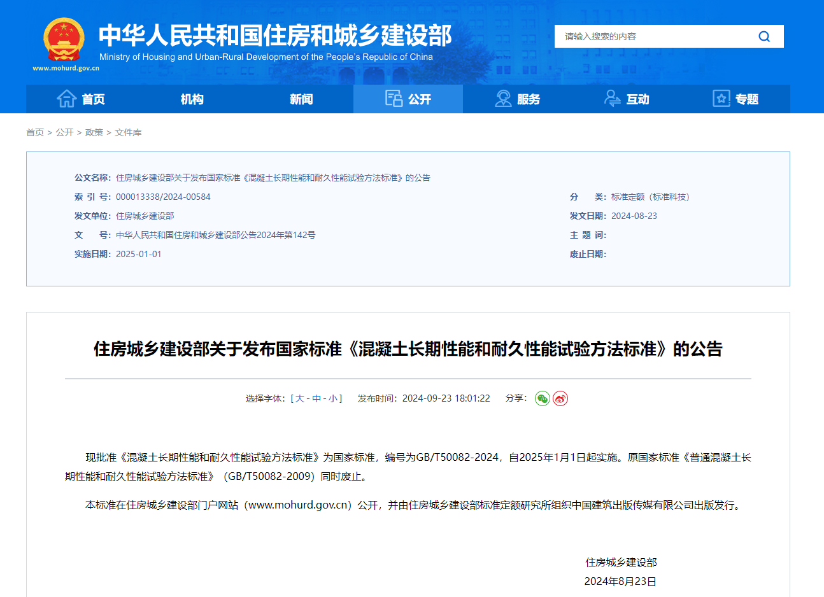Image resolution: width=824 pixels, height=597 pixels.
Task: Set font size to 小 (small)
Action: click(333, 398)
